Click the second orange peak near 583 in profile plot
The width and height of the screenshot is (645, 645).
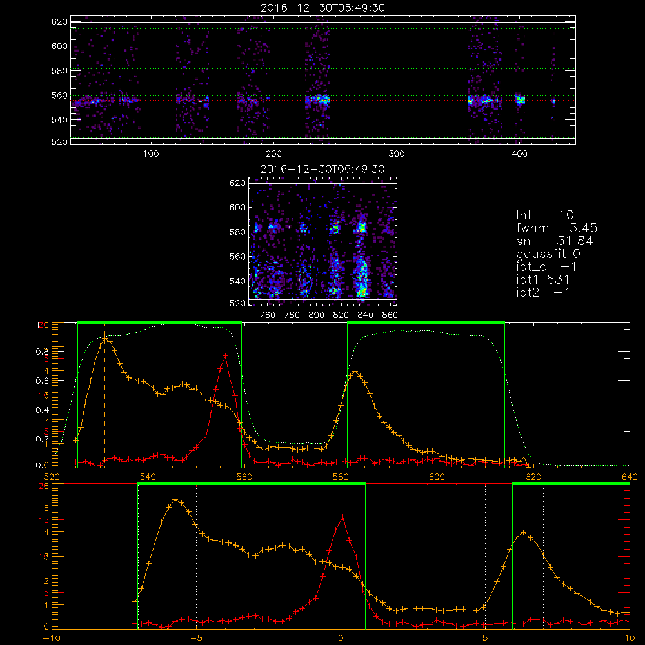(x=355, y=371)
